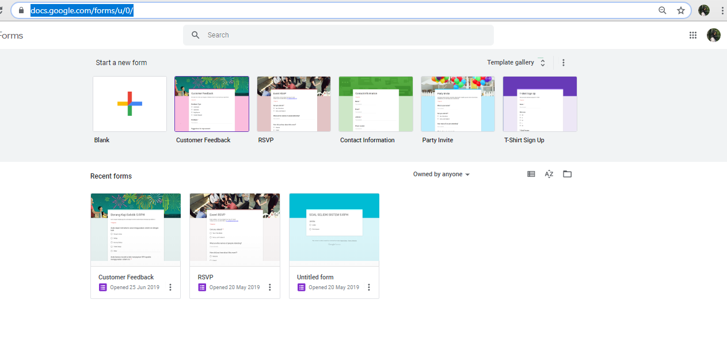Click the Forms logo text in header
This screenshot has width=727, height=341.
(12, 36)
